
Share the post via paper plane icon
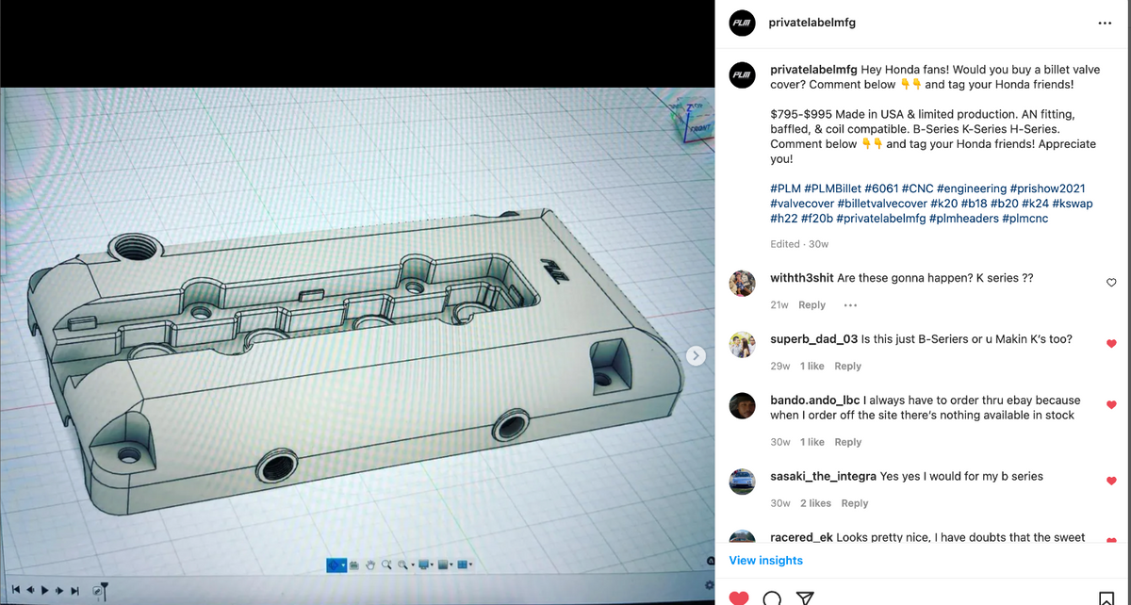[x=804, y=597]
